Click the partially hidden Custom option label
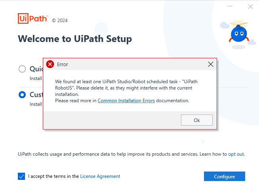Image resolution: width=259 pixels, height=185 pixels. click(36, 95)
